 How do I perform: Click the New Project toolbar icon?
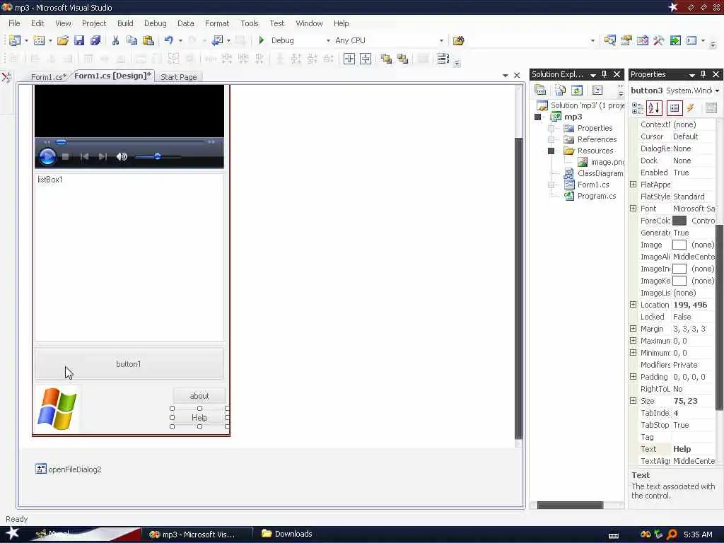15,40
